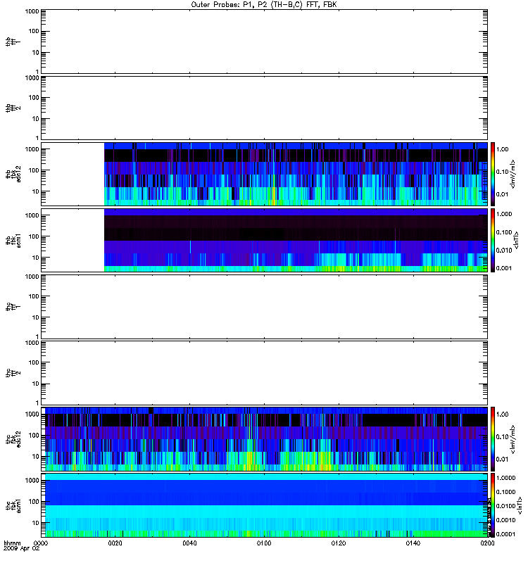
Task: Click the '0140' time axis label
Action: (413, 543)
